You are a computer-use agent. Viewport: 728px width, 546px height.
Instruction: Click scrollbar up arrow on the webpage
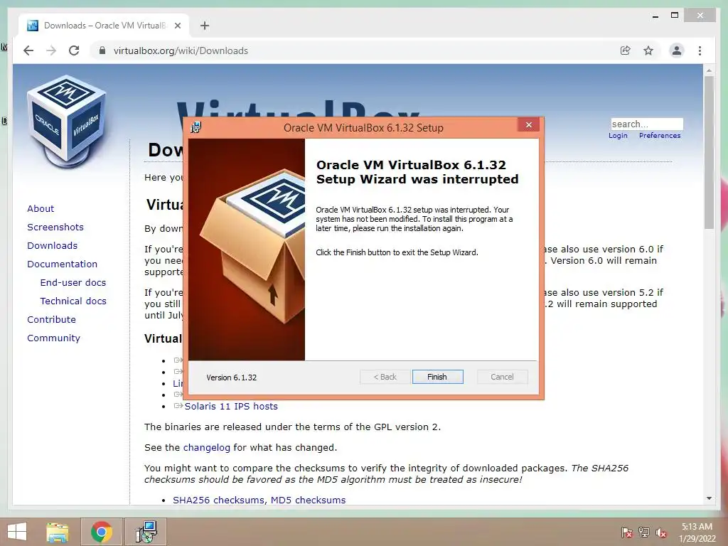click(x=709, y=70)
